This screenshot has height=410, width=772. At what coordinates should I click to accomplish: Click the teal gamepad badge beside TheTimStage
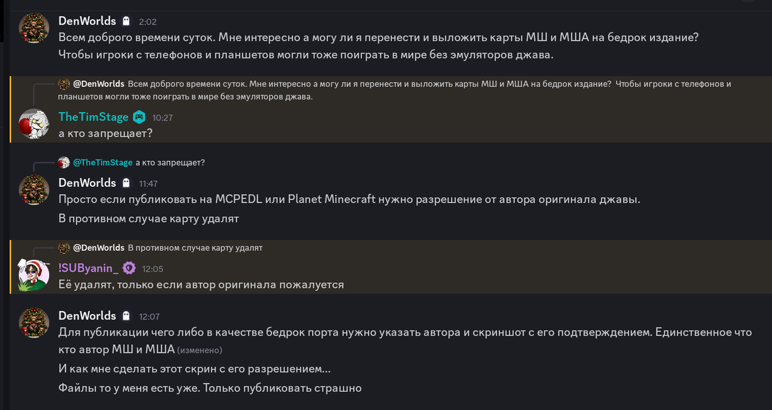(x=139, y=117)
